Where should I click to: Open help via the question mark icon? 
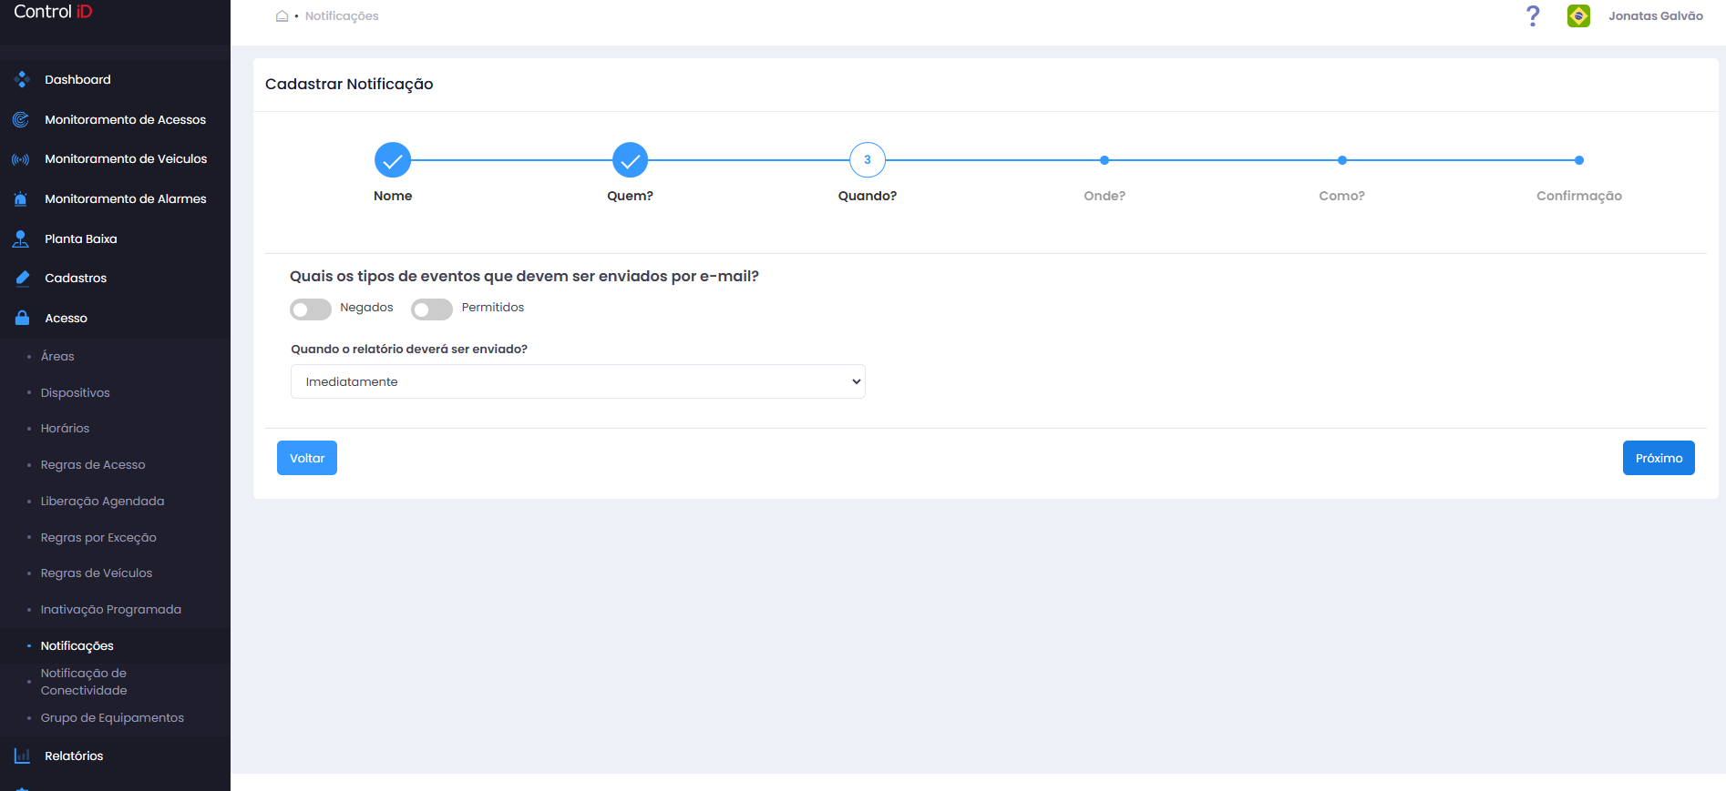pyautogui.click(x=1533, y=16)
